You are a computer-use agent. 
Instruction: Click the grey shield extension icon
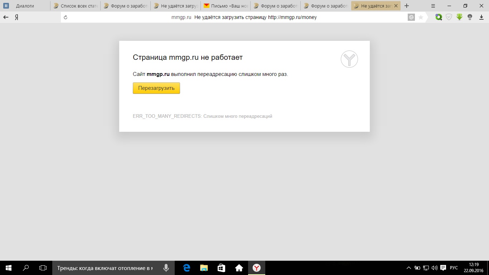pyautogui.click(x=449, y=17)
